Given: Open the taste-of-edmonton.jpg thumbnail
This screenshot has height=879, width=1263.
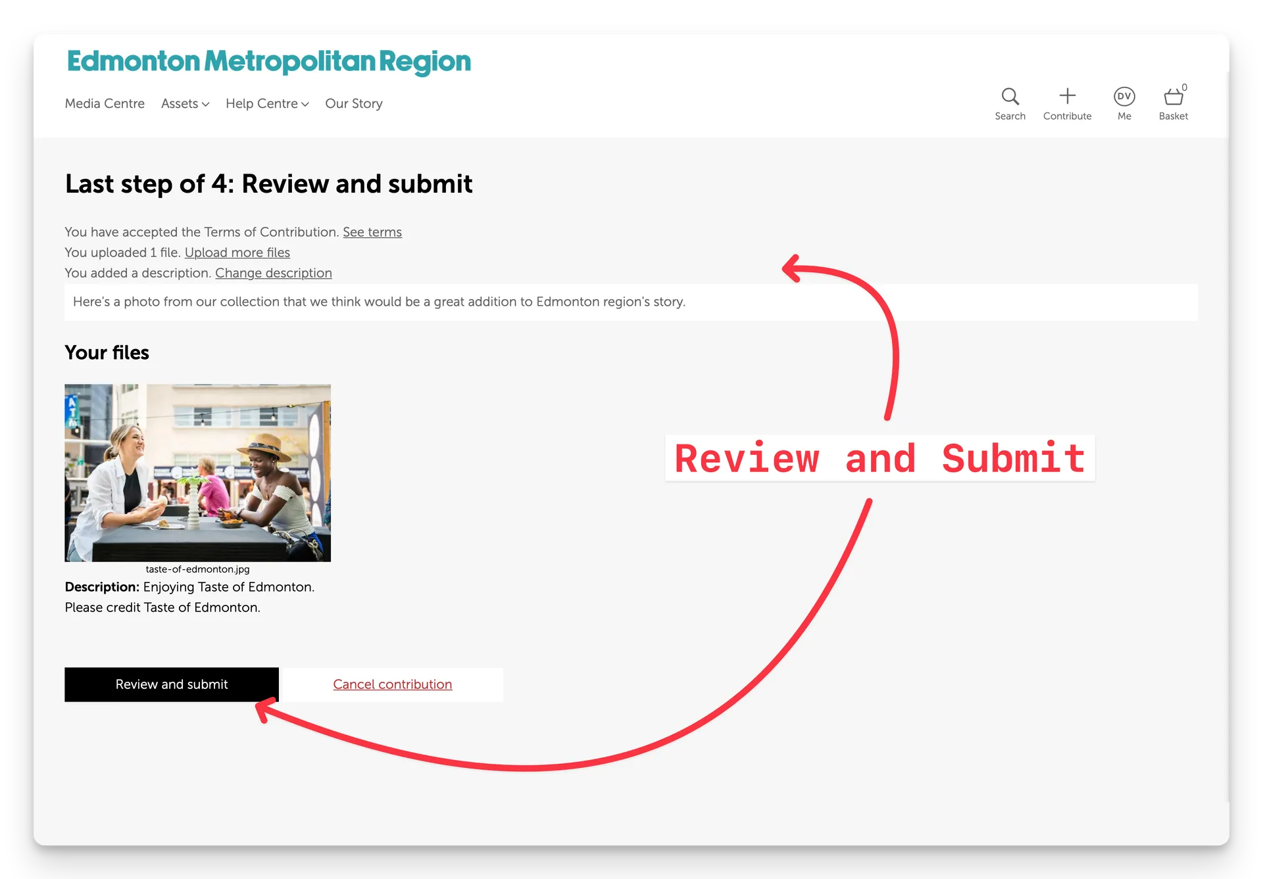Looking at the screenshot, I should [197, 473].
